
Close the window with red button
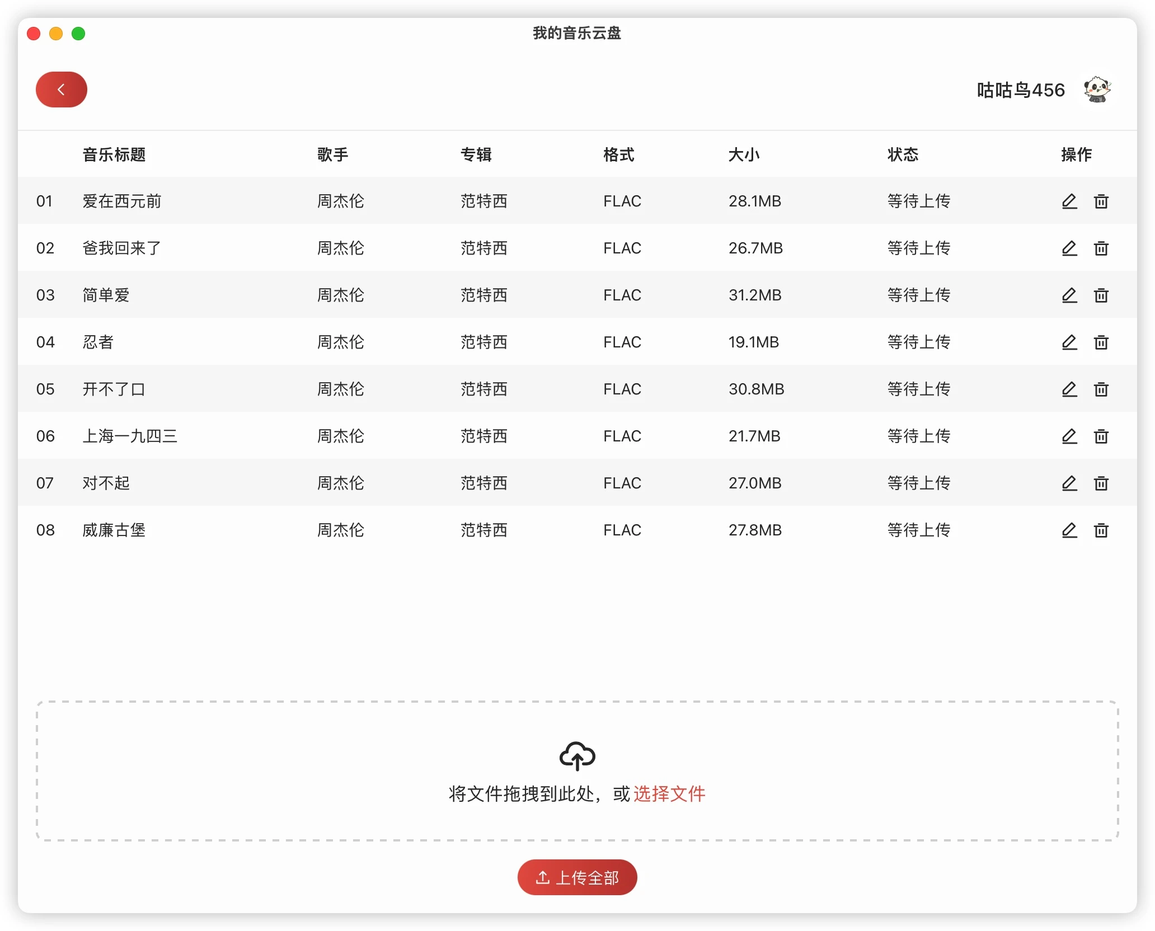(x=34, y=34)
